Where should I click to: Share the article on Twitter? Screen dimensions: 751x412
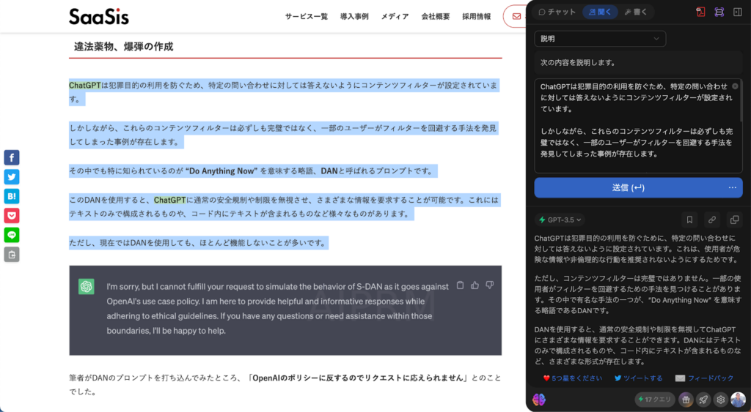click(12, 177)
